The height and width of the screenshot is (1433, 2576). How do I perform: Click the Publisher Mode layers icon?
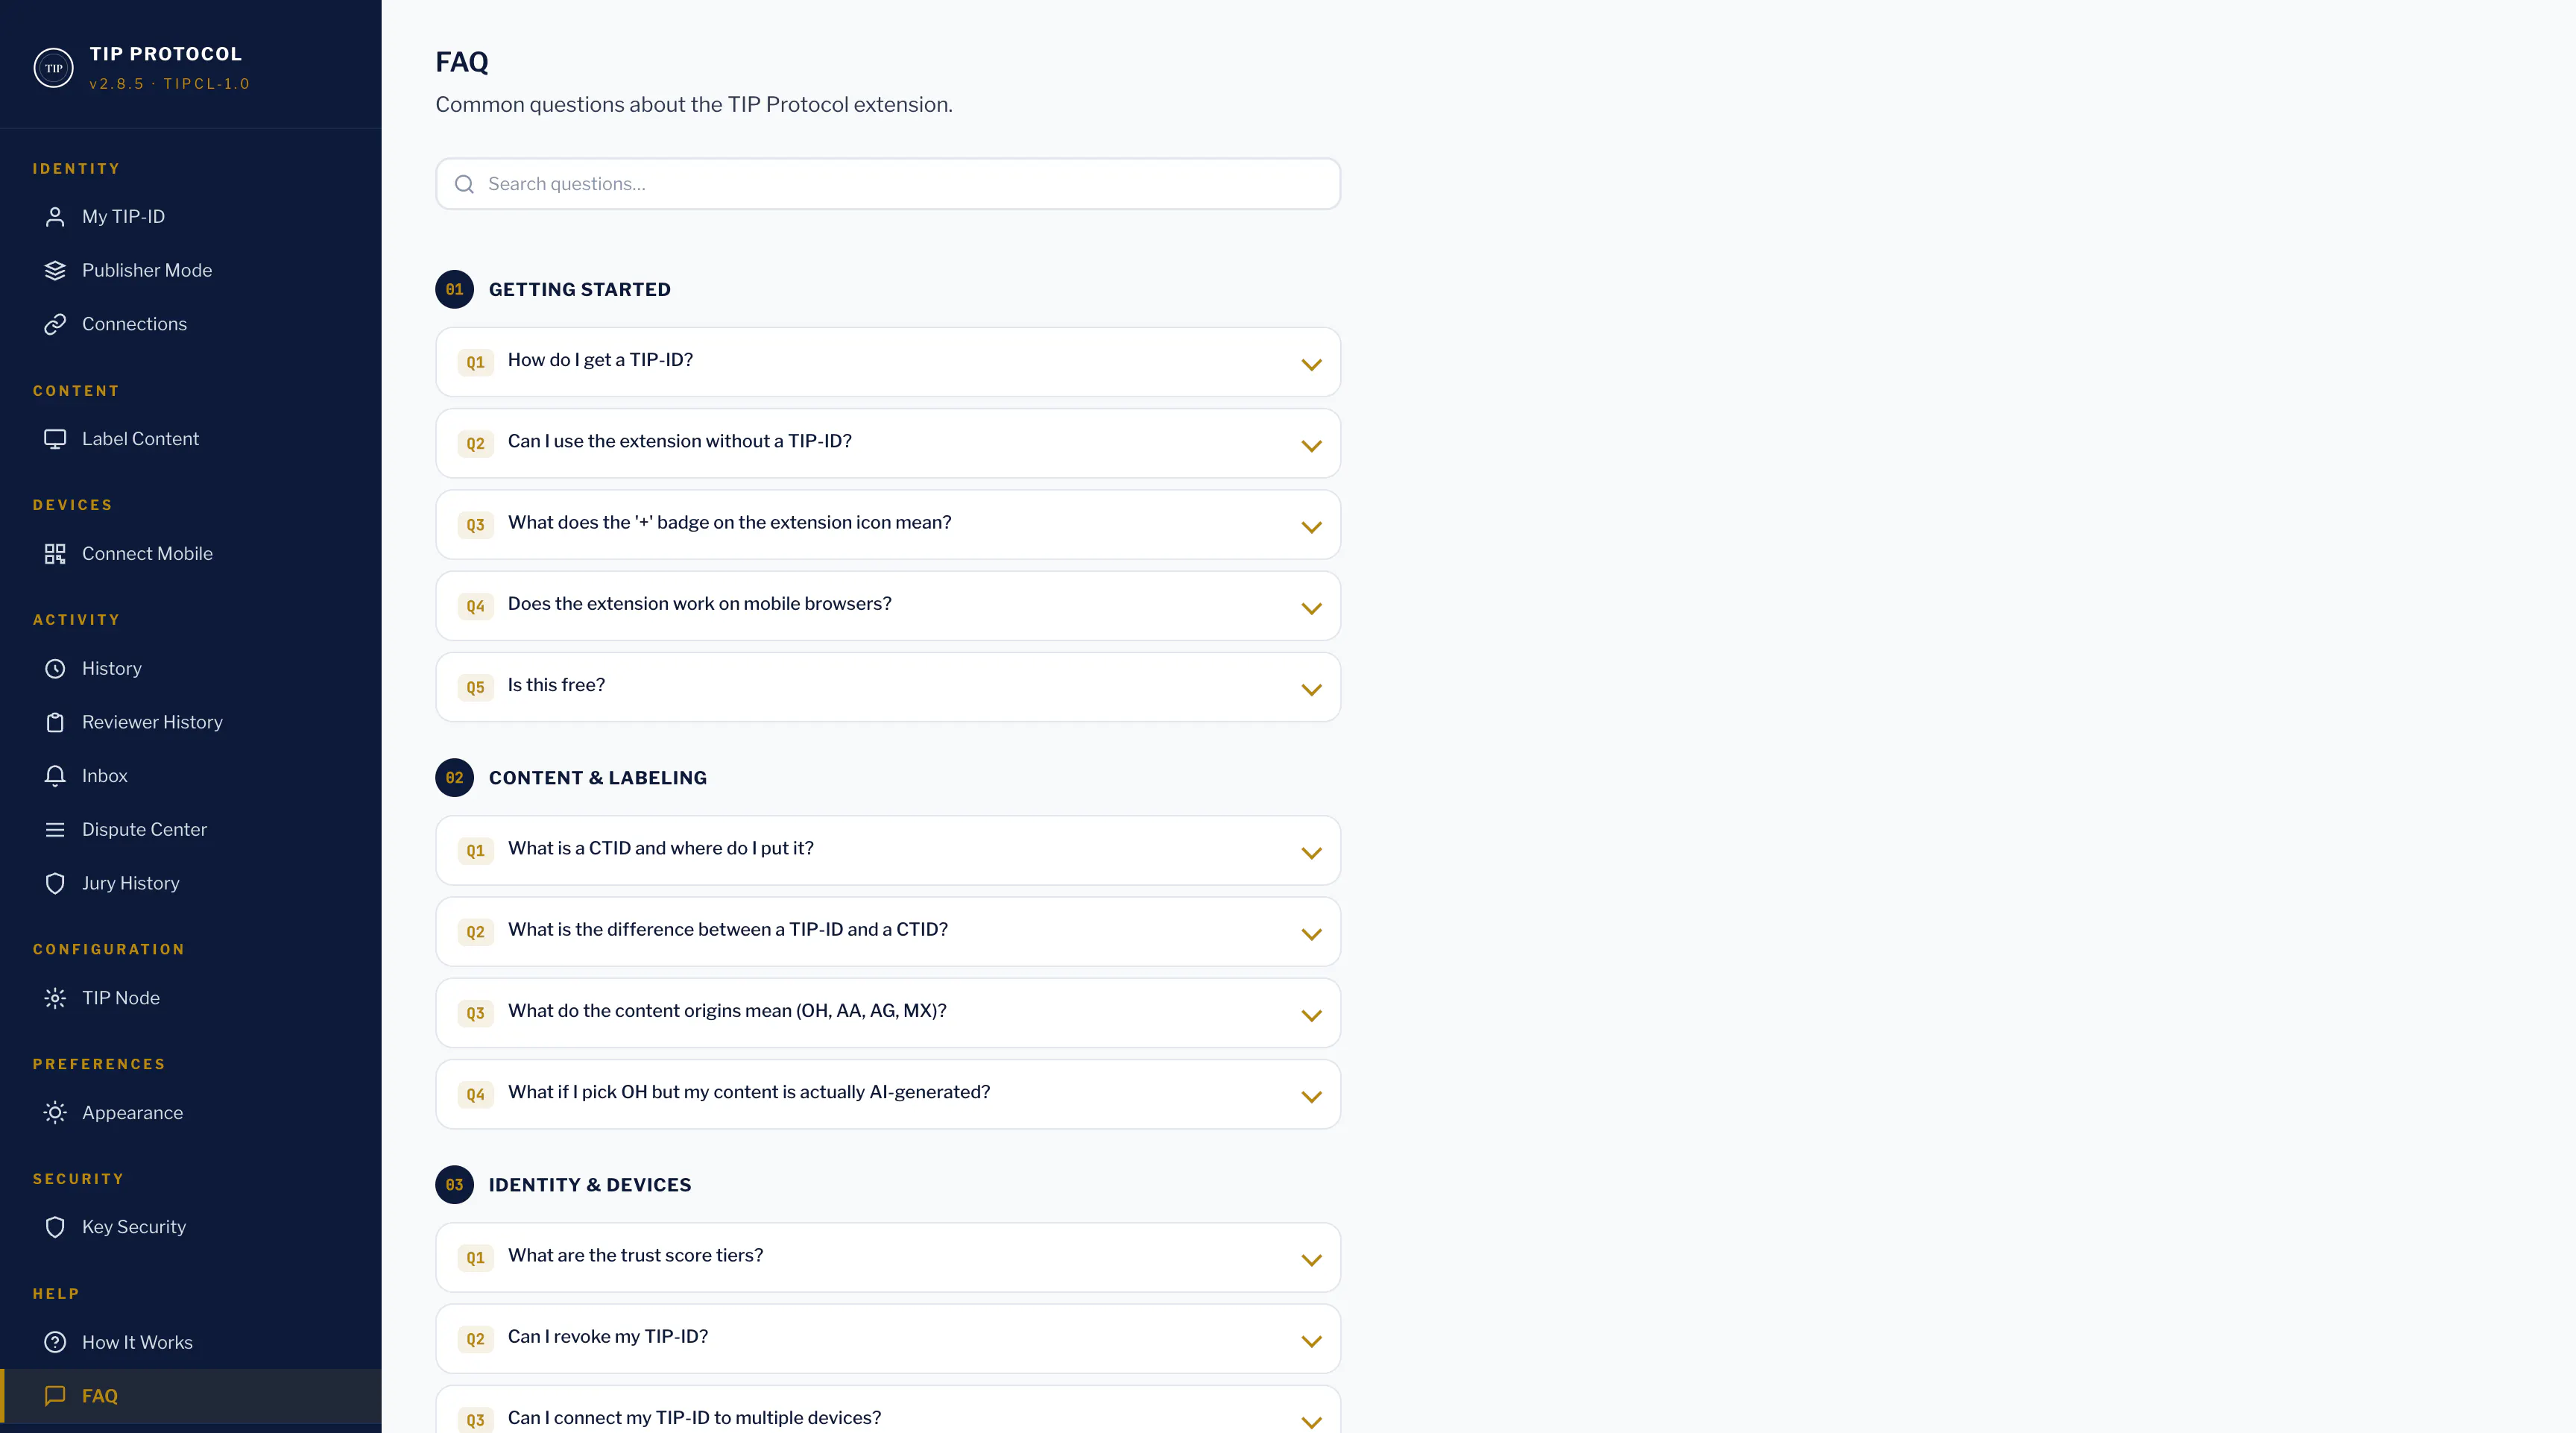(x=55, y=271)
